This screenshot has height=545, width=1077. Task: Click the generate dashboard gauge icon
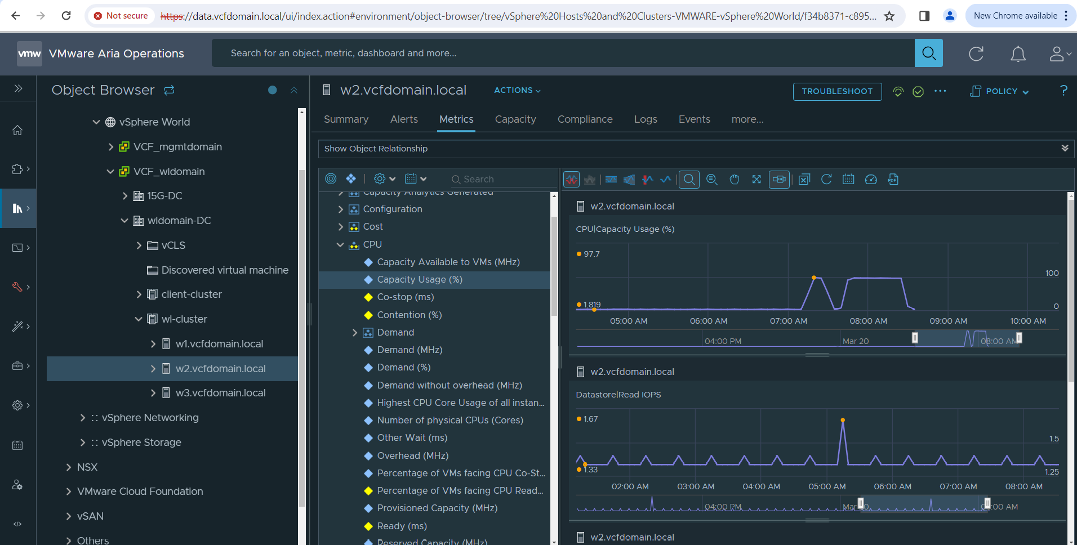tap(871, 180)
